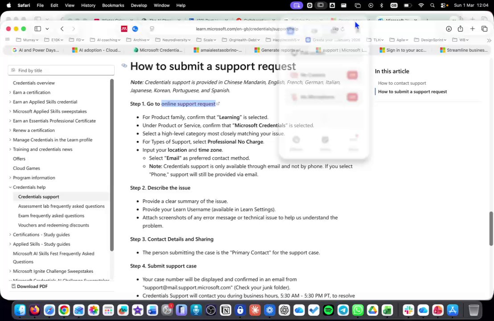Expand Microsoft Applied Skills sweepstakes
Viewport: 494px width, 321px height.
(x=50, y=111)
